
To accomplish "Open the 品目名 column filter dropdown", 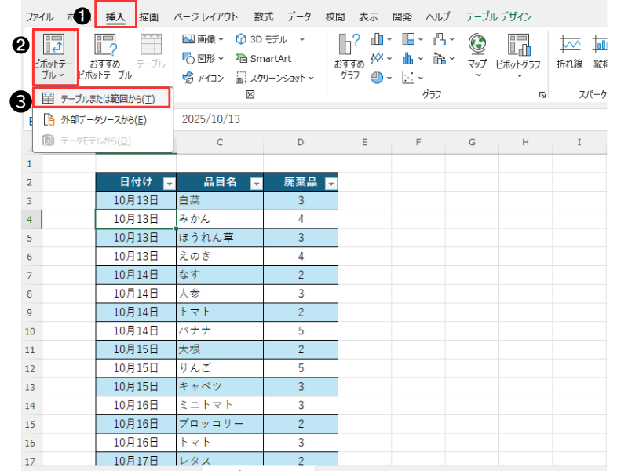I will (255, 183).
